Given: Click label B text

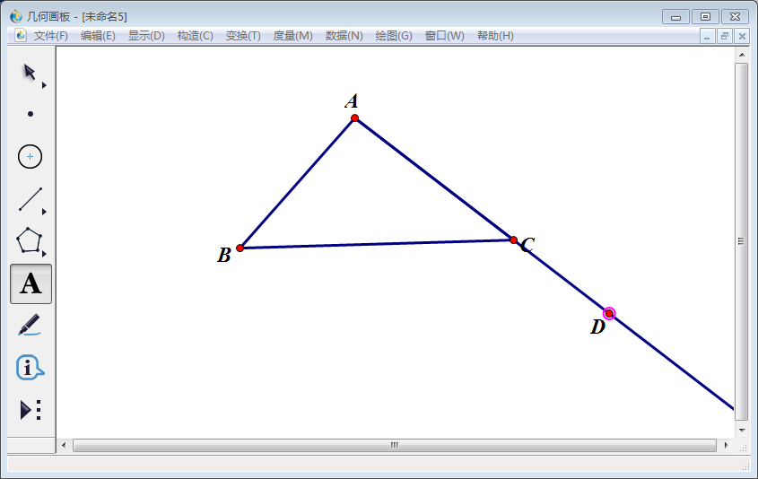Looking at the screenshot, I should (224, 256).
